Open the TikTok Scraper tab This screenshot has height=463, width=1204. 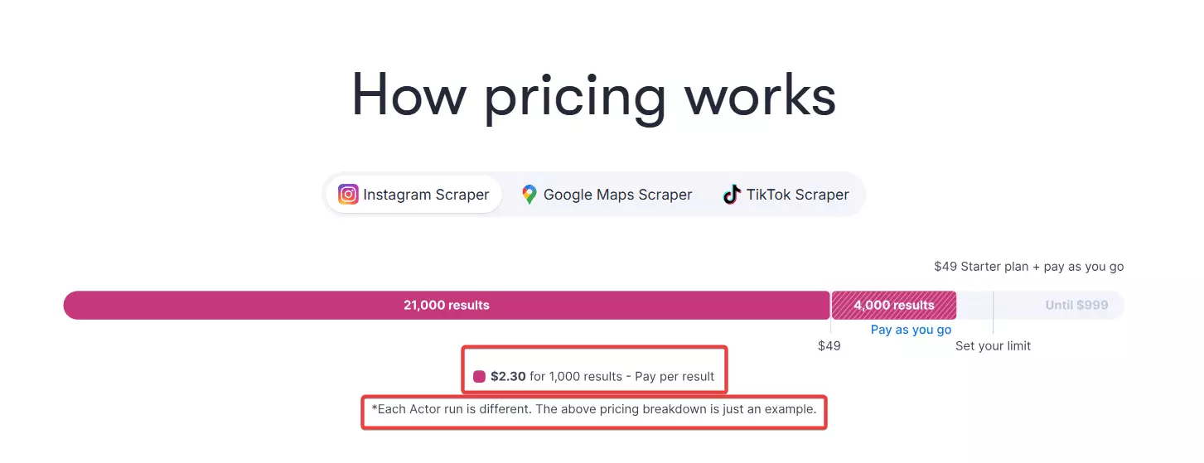(x=797, y=195)
